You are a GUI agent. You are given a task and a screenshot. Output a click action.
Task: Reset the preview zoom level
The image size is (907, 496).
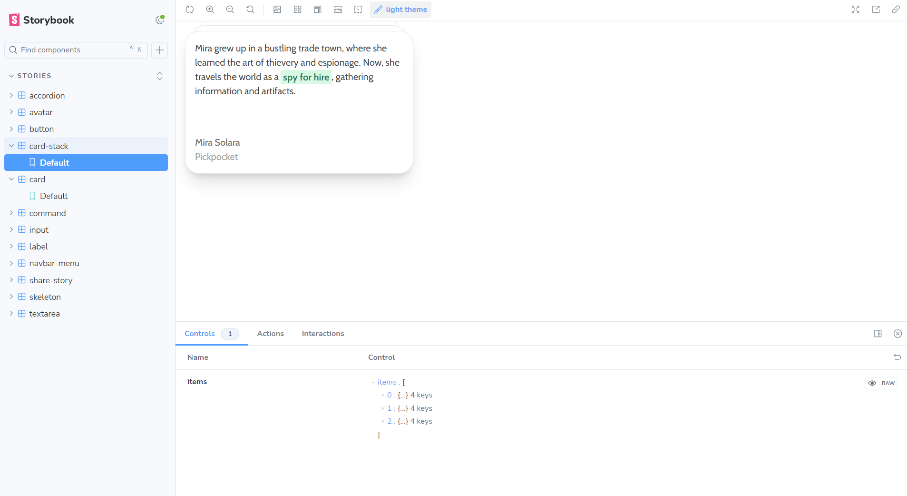250,10
